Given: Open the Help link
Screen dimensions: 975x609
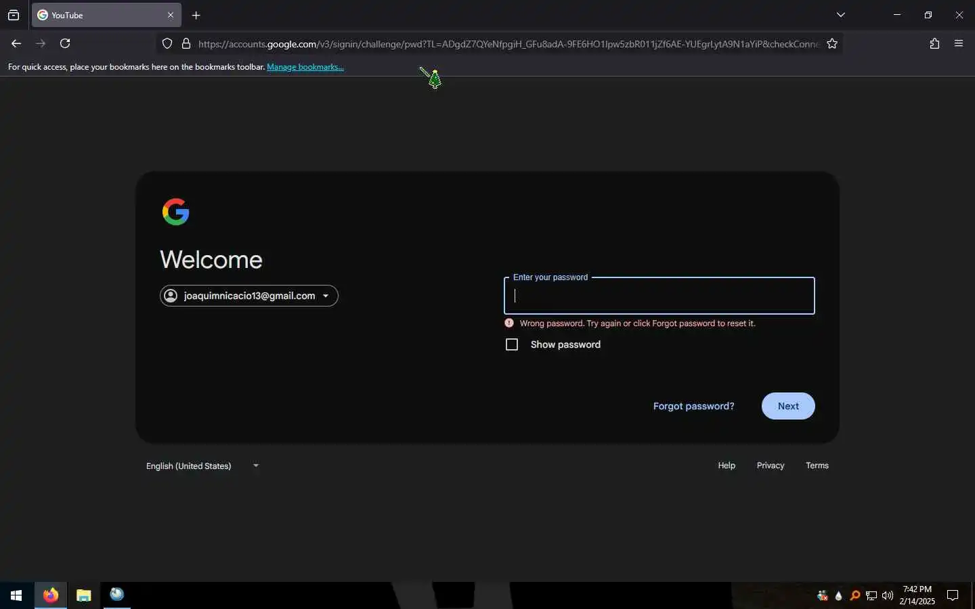Looking at the screenshot, I should 727,466.
